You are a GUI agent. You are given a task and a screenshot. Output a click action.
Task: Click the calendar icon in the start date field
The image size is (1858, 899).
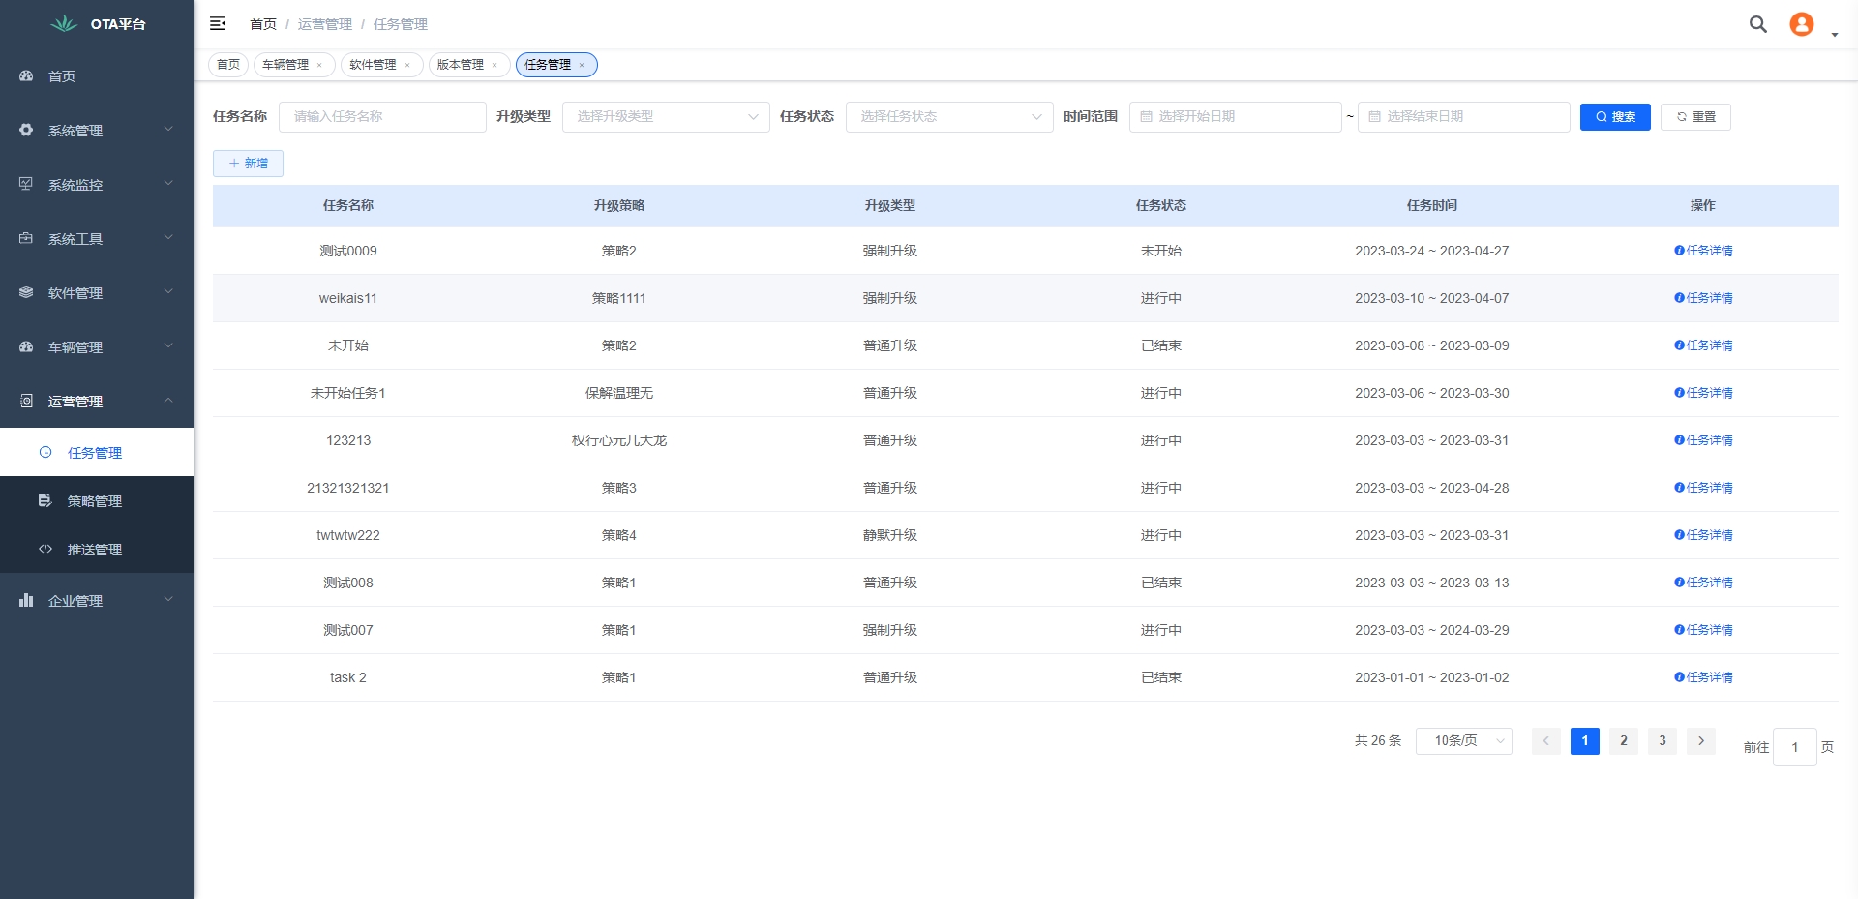1146,116
